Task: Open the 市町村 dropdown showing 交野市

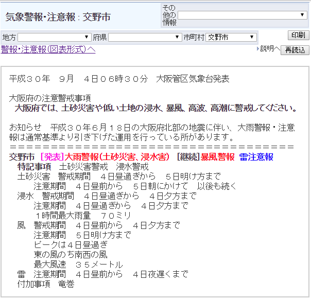Action: point(231,38)
